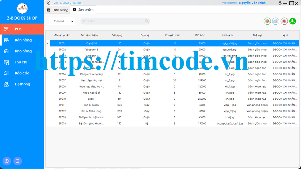The width and height of the screenshot is (301, 169).
Task: Select product code SP001
Action: [62, 43]
